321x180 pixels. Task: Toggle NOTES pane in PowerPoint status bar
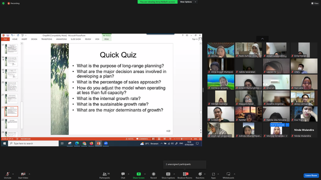(129, 139)
